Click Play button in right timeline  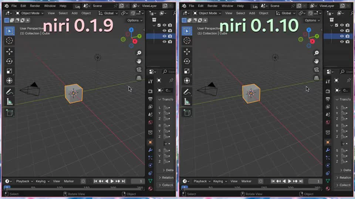(x=290, y=181)
